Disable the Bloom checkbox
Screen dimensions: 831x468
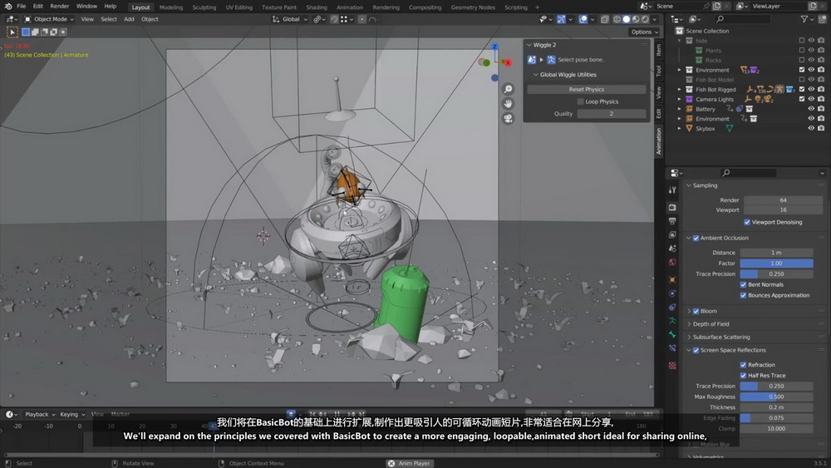pyautogui.click(x=696, y=311)
